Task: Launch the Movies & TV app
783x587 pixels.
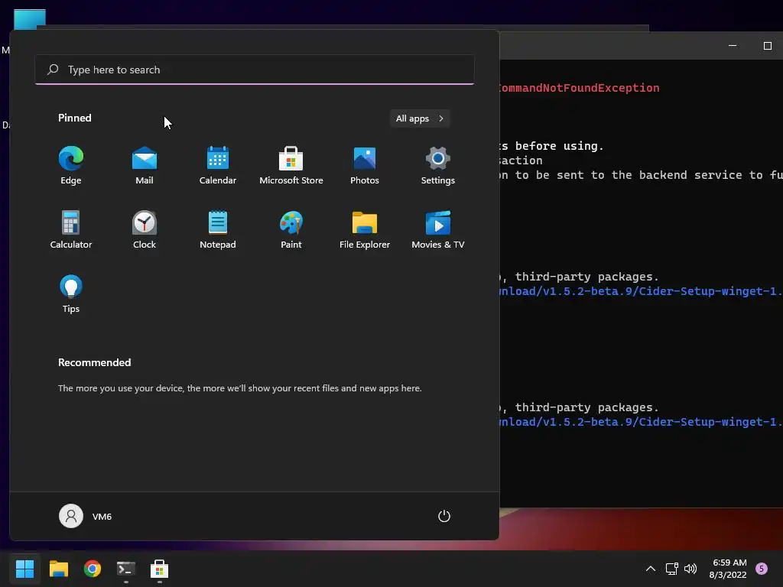Action: click(x=438, y=229)
